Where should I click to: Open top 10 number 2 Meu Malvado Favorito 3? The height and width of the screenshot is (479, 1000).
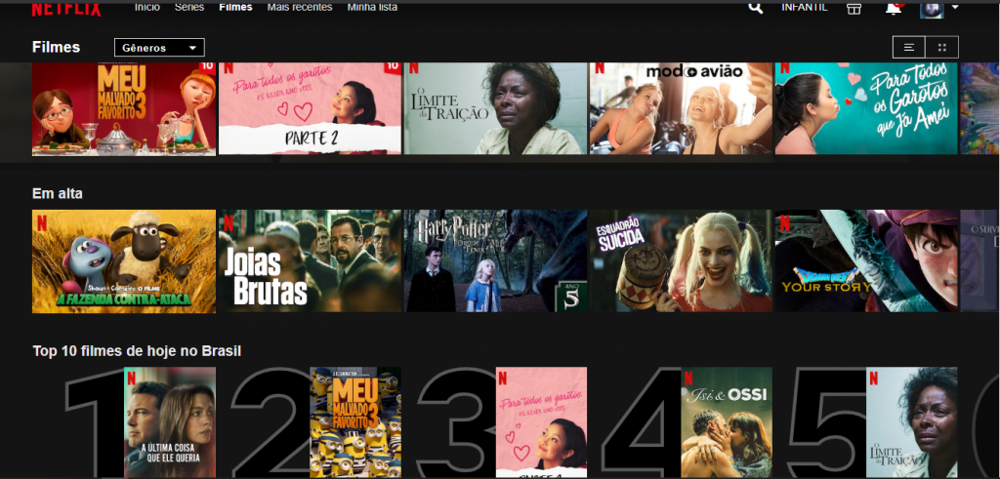coord(355,422)
